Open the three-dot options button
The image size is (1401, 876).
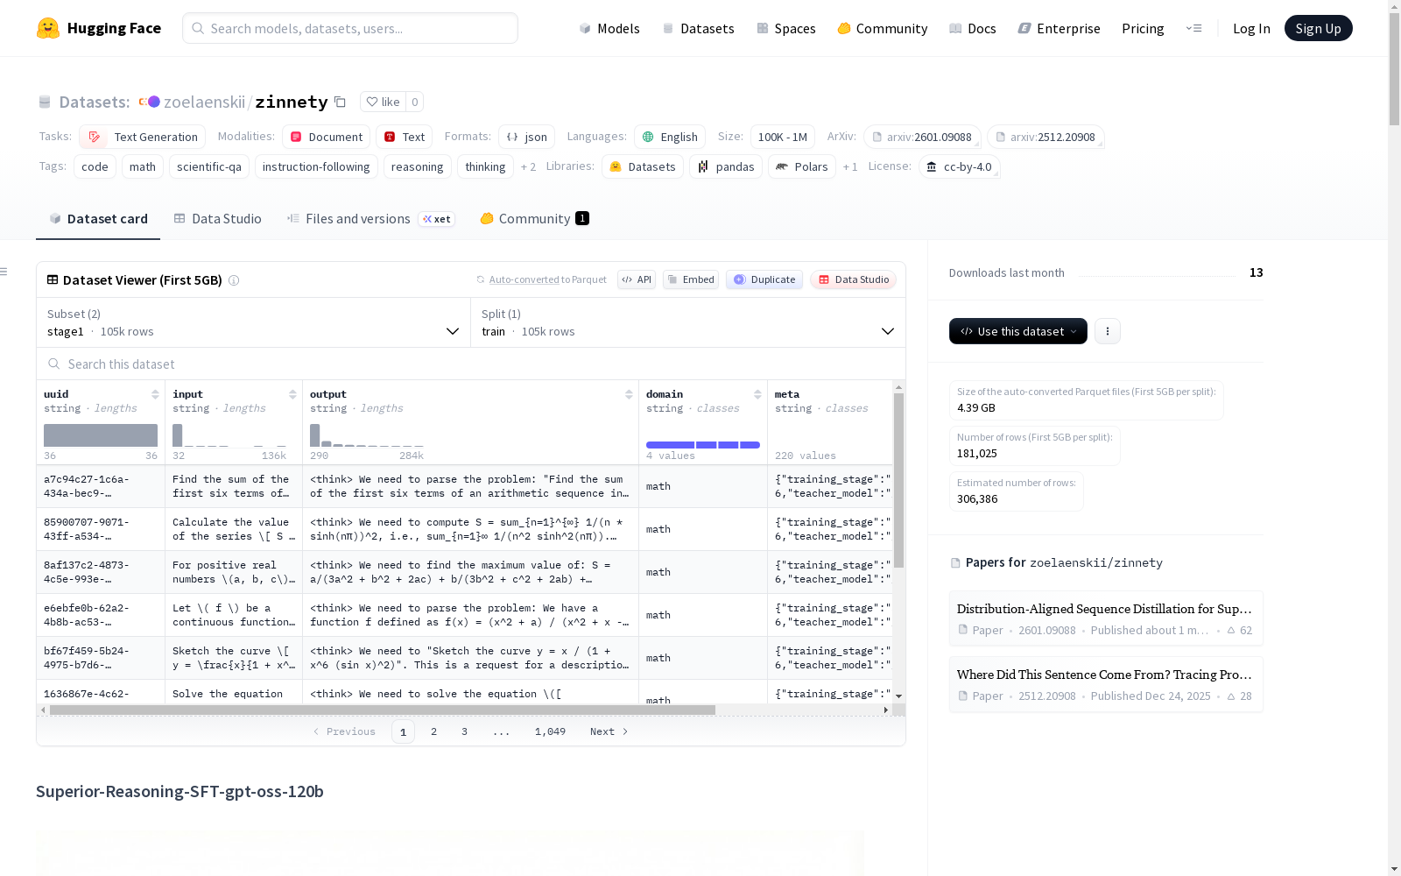tap(1108, 331)
